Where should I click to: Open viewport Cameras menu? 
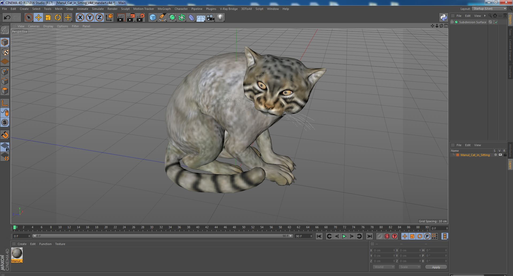(x=34, y=26)
